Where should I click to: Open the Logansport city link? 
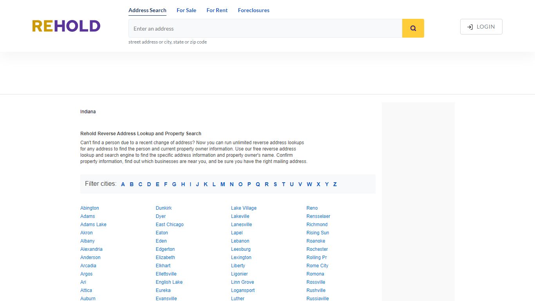tap(243, 290)
